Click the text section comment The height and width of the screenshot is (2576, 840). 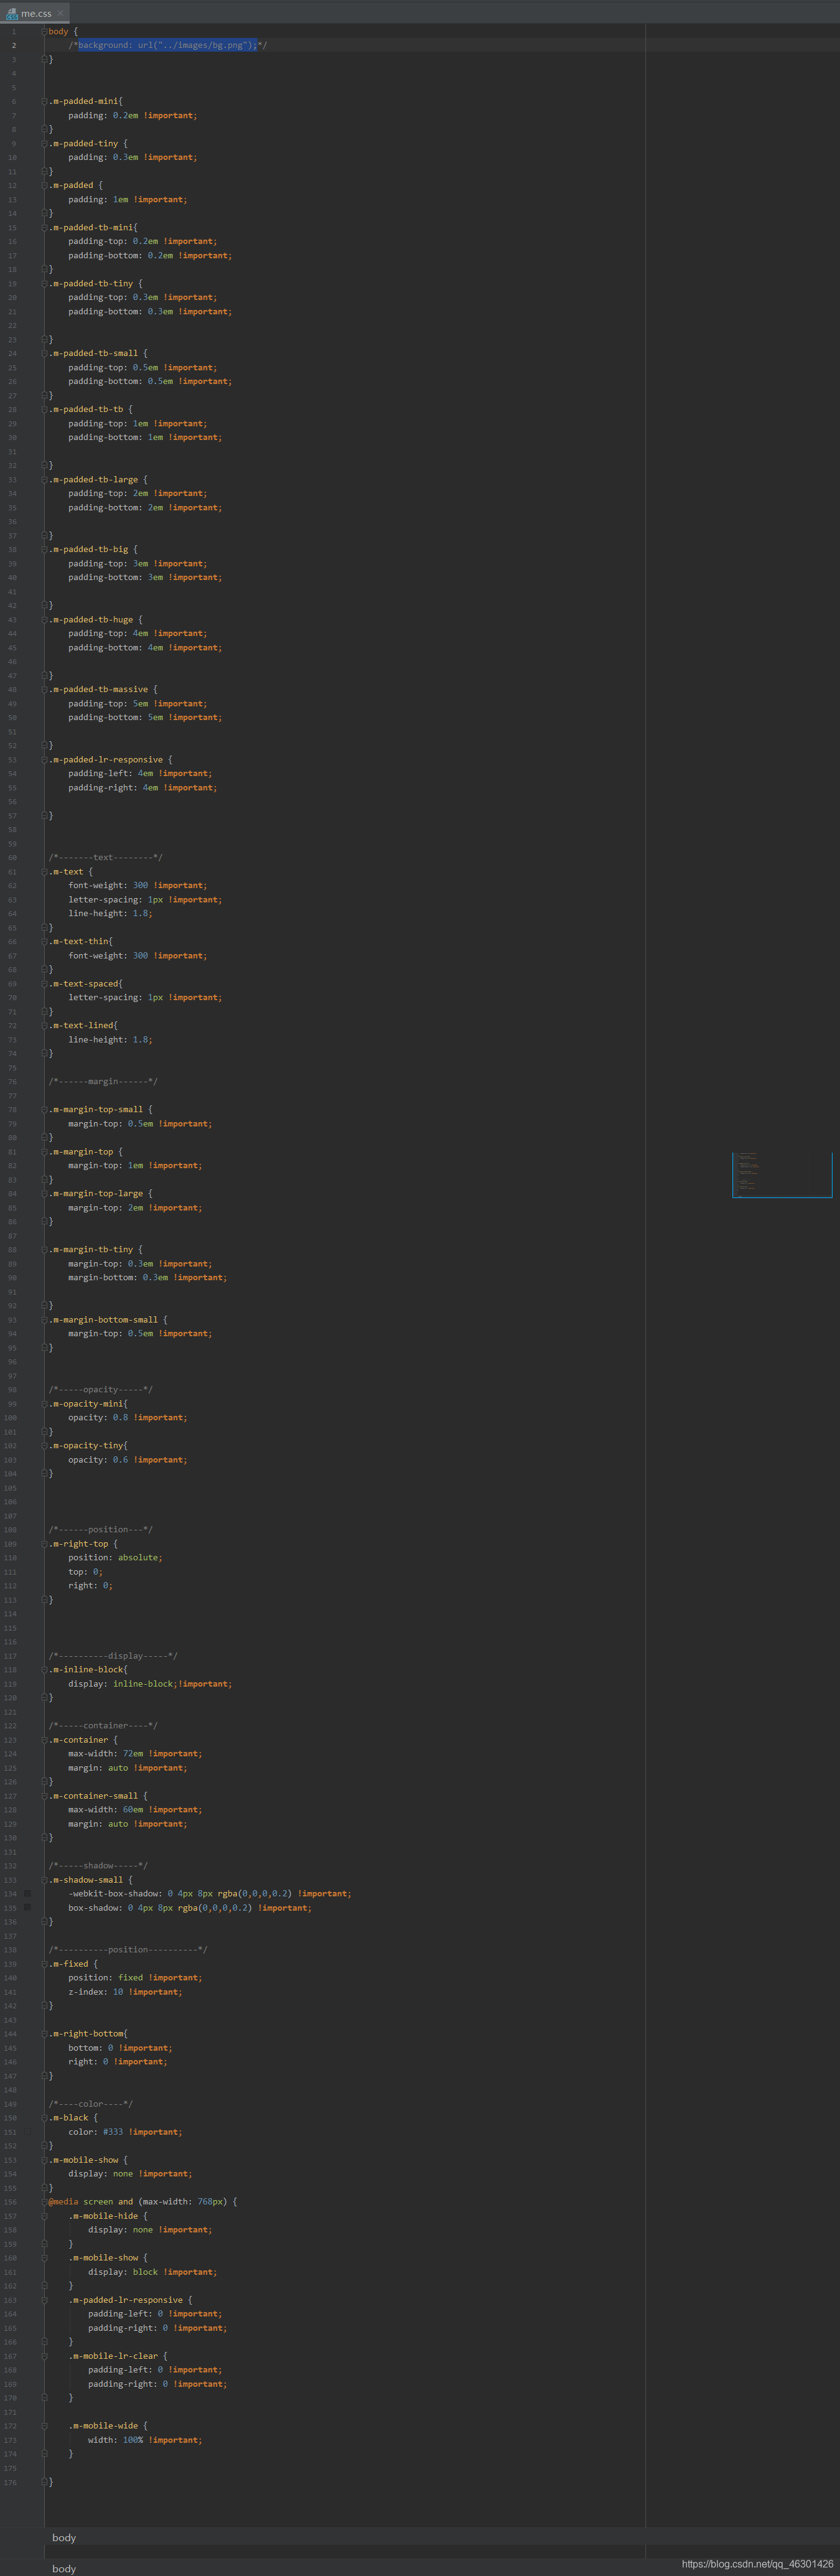[x=106, y=857]
